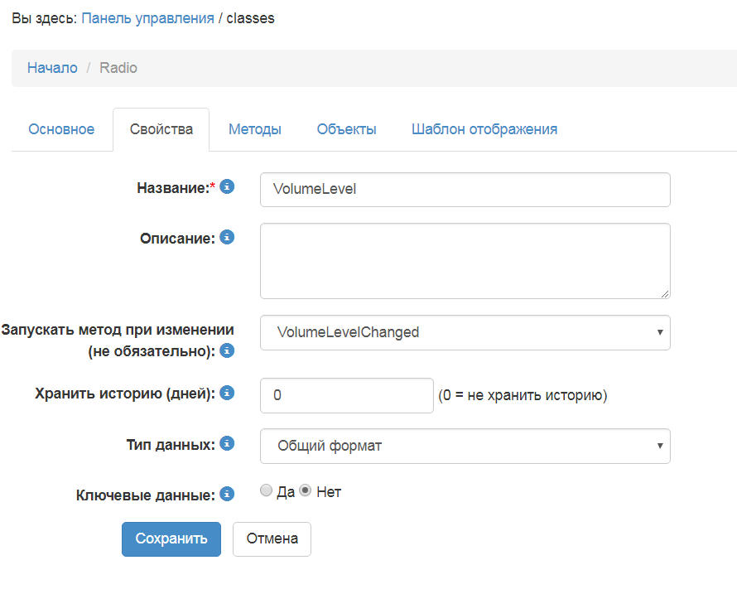Open the VolumeLevelChanged method dropdown
Screen dimensions: 737x594
coord(465,332)
